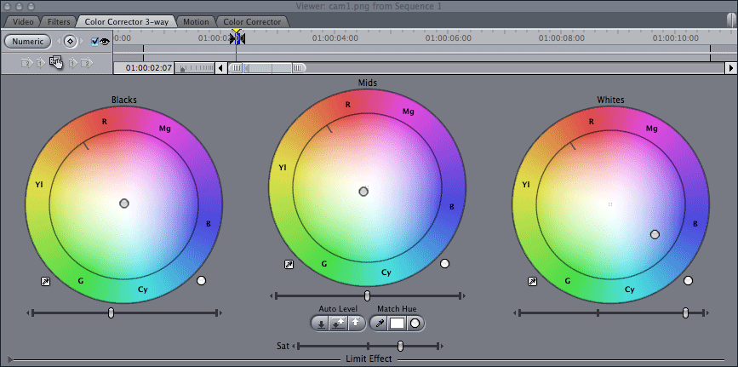The image size is (738, 367).
Task: Choose the Match Hue eyedropper
Action: pyautogui.click(x=380, y=324)
